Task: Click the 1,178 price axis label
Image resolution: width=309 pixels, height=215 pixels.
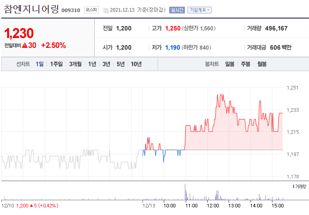Action: [x=293, y=177]
